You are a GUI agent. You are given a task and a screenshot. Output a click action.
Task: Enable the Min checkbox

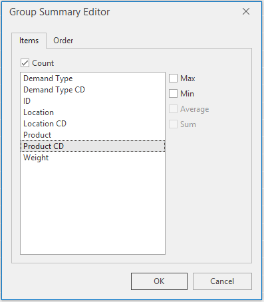tap(173, 94)
